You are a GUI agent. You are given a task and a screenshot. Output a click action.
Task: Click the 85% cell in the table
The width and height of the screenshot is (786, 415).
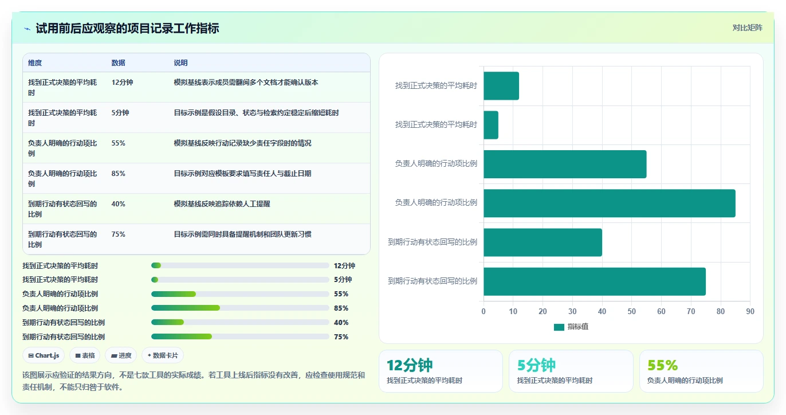coord(118,174)
